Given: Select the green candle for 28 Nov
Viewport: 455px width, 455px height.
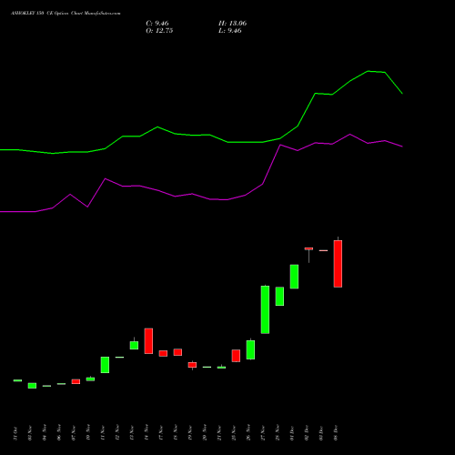Looking at the screenshot, I should (x=279, y=296).
